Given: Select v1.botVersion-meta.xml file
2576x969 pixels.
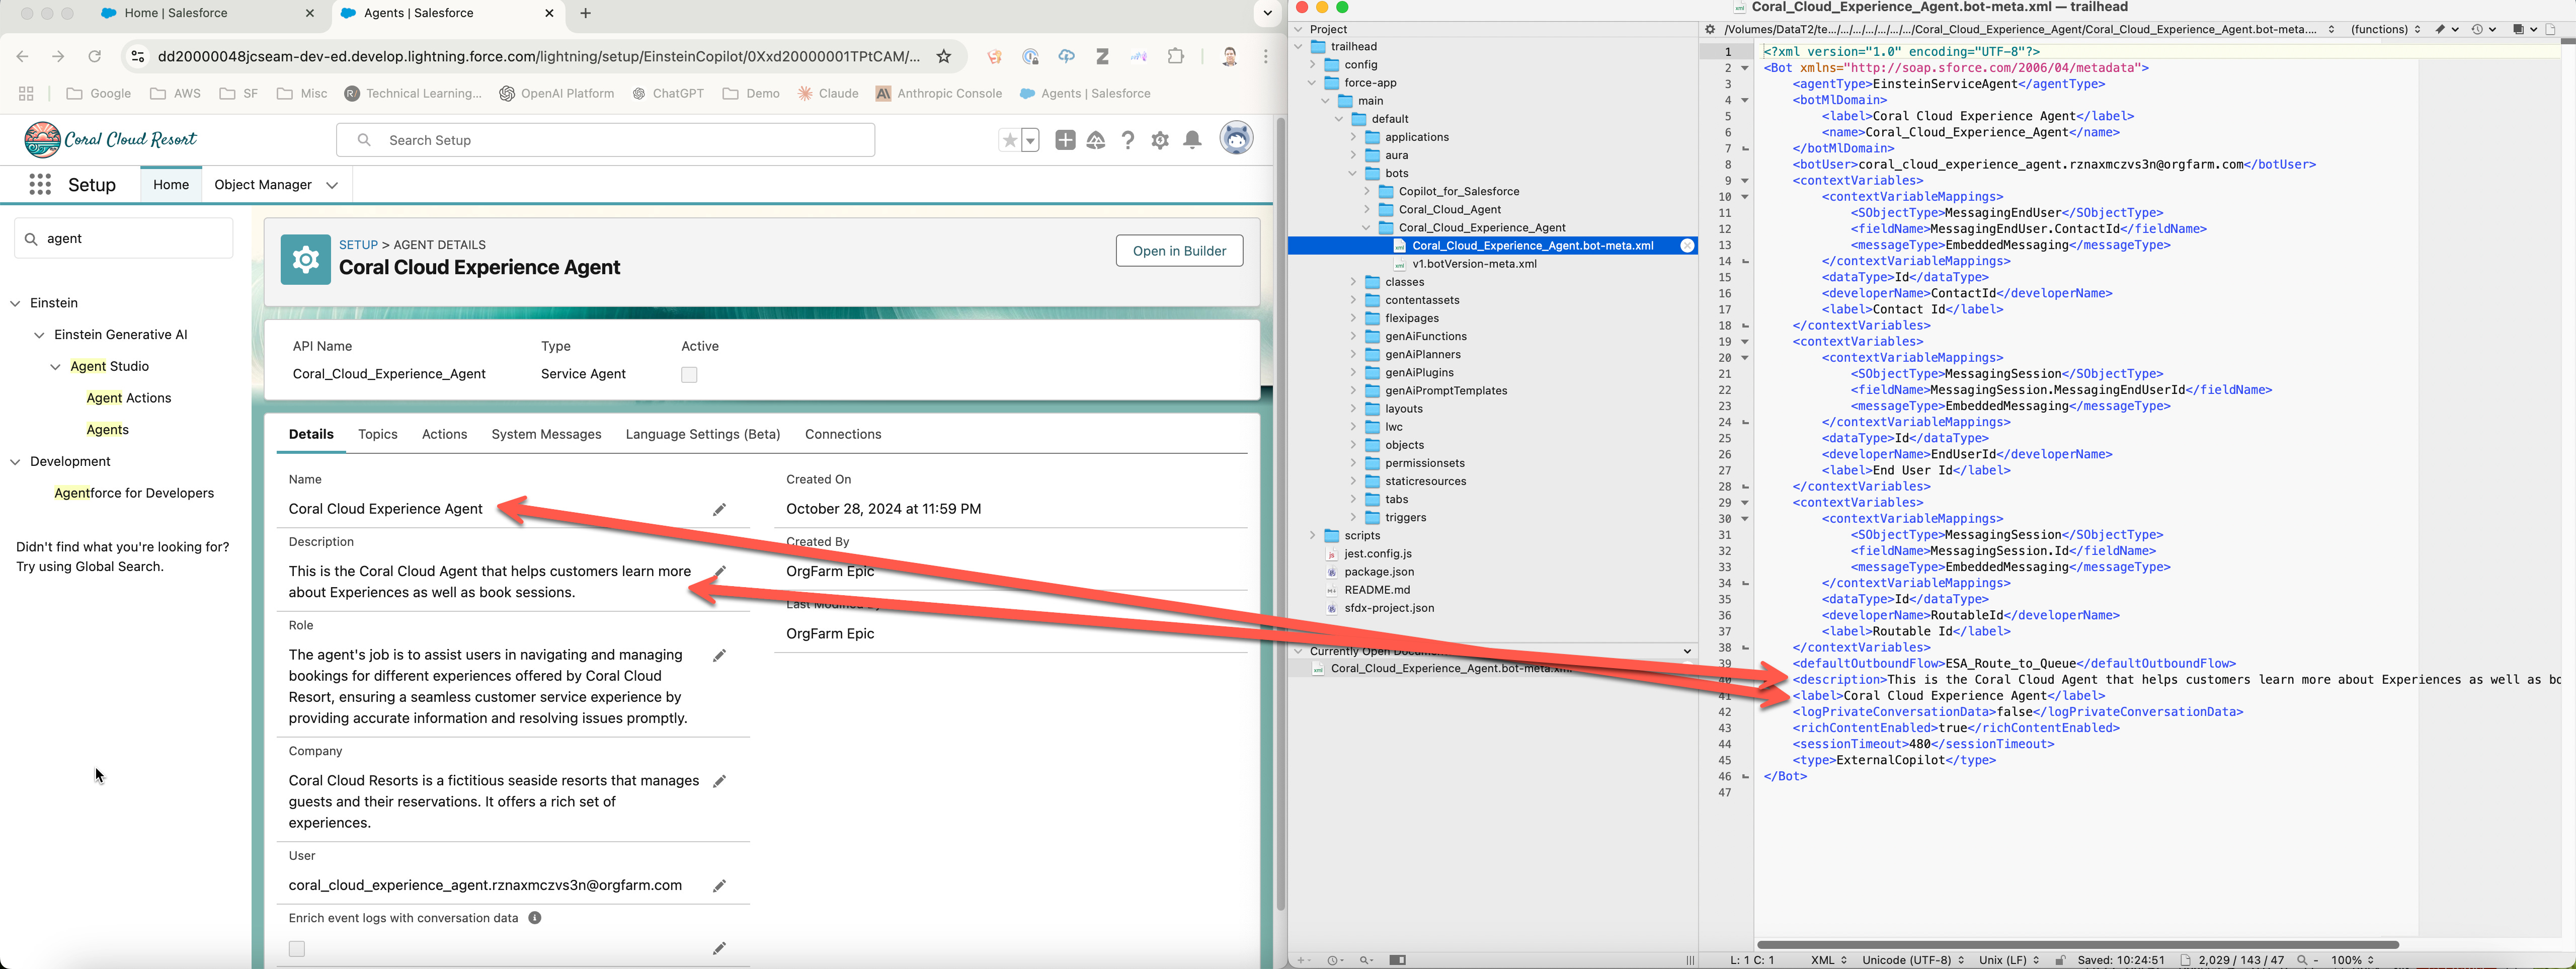Looking at the screenshot, I should pos(1474,264).
